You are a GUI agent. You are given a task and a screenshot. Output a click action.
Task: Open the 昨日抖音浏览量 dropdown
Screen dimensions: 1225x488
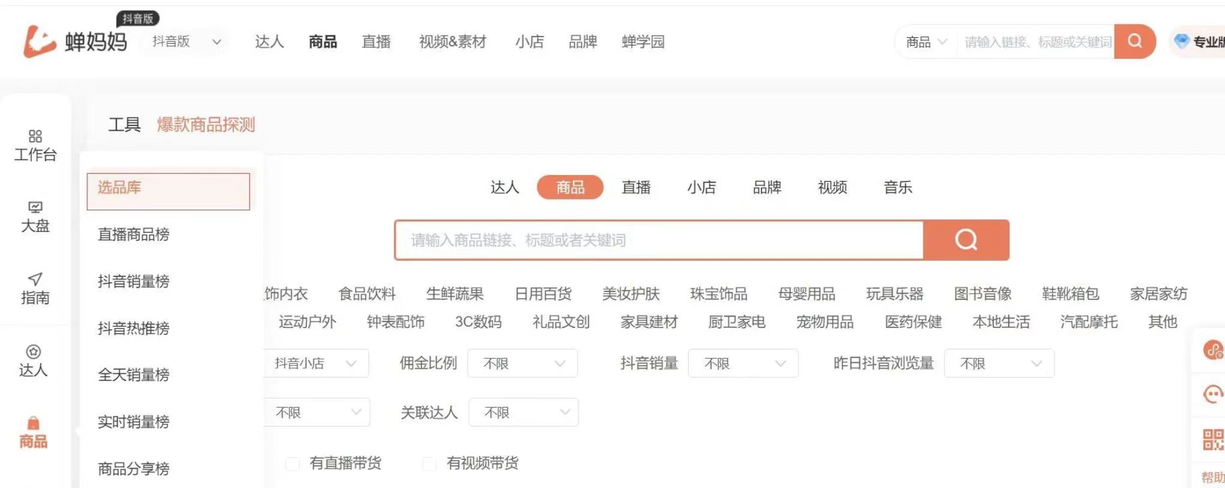click(999, 363)
